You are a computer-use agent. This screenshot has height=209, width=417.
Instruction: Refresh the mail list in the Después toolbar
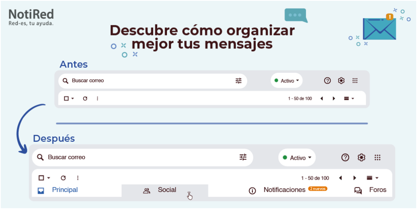[x=63, y=178]
